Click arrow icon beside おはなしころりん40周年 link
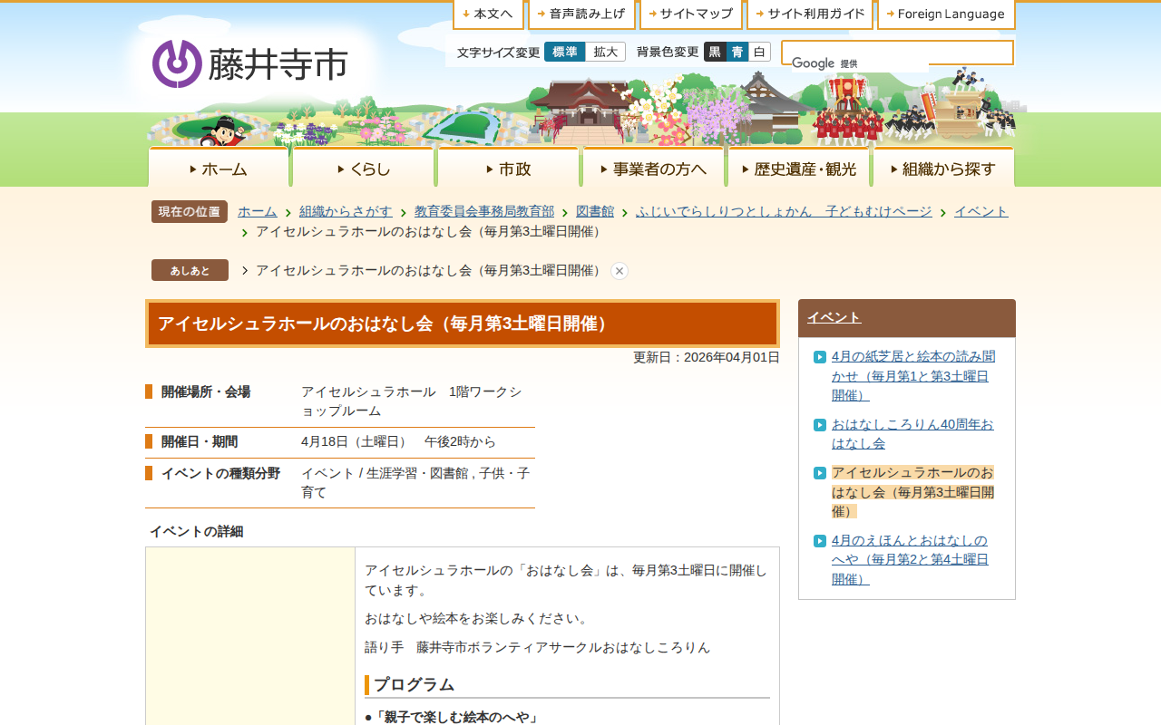This screenshot has width=1161, height=725. click(820, 425)
